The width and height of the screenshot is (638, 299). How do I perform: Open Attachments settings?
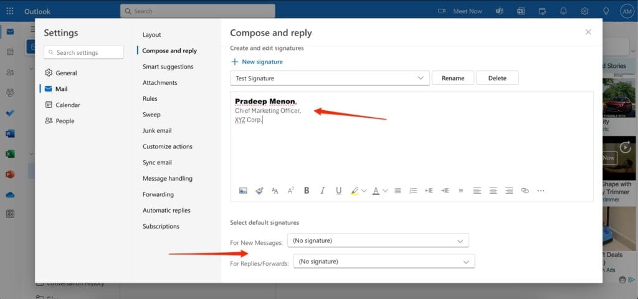(x=160, y=83)
